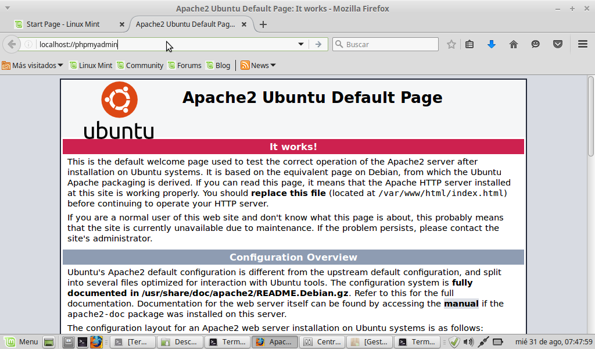This screenshot has height=349, width=595.
Task: Open the Firefox hamburger menu
Action: click(x=583, y=44)
